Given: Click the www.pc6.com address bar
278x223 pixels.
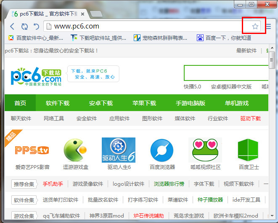Looking at the screenshot, I should (x=143, y=26).
